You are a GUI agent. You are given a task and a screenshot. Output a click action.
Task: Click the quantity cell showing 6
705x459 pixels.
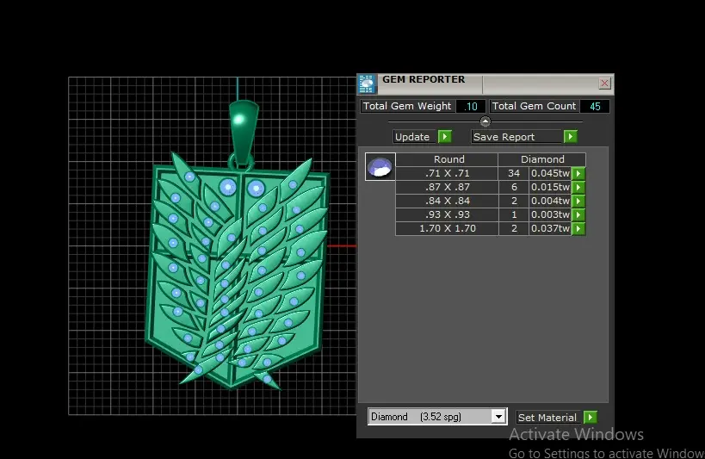(x=514, y=187)
